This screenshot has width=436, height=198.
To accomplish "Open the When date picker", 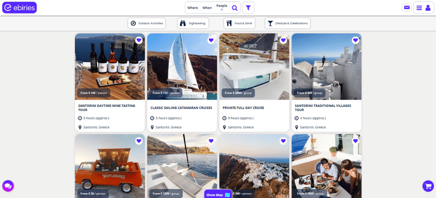I will click(207, 8).
